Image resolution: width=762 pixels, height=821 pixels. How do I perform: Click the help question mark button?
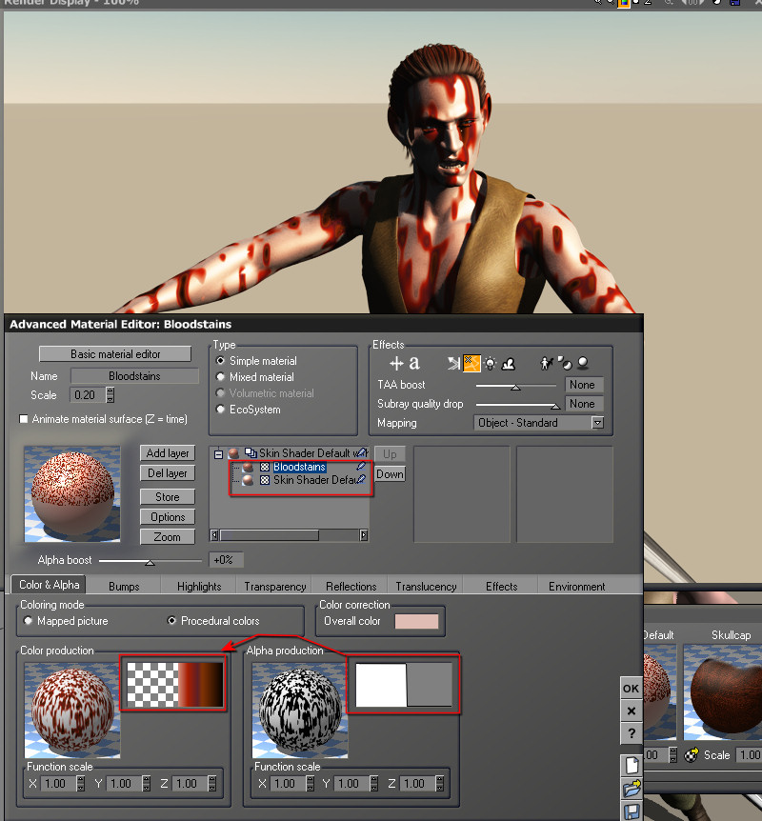point(631,733)
